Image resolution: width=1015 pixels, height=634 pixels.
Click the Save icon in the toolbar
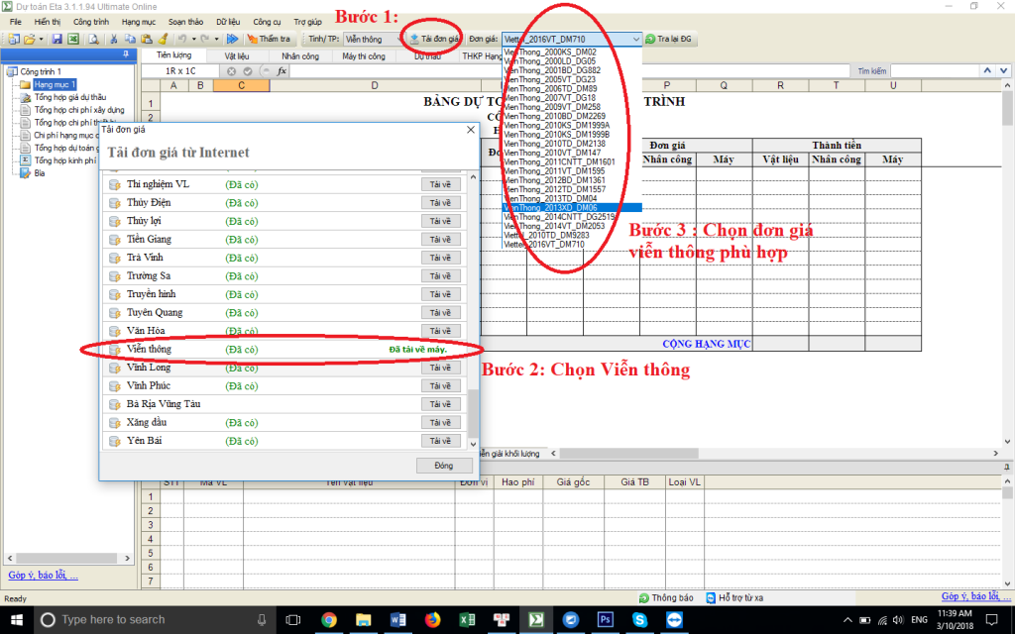pyautogui.click(x=57, y=39)
